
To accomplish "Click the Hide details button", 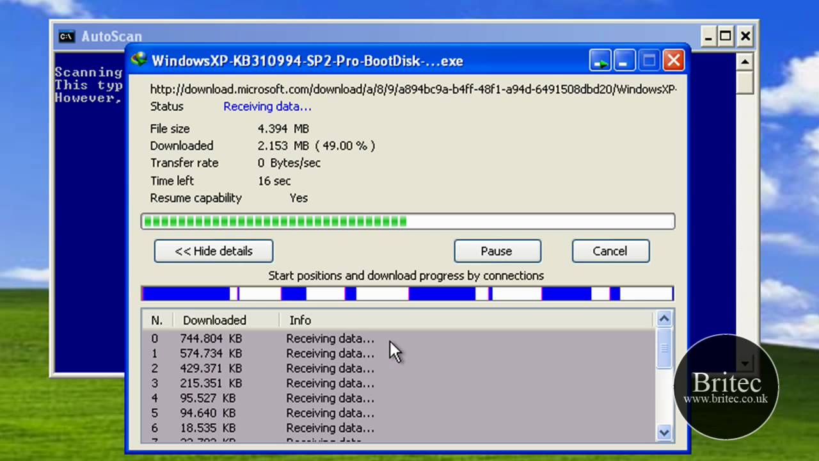I will pos(214,251).
